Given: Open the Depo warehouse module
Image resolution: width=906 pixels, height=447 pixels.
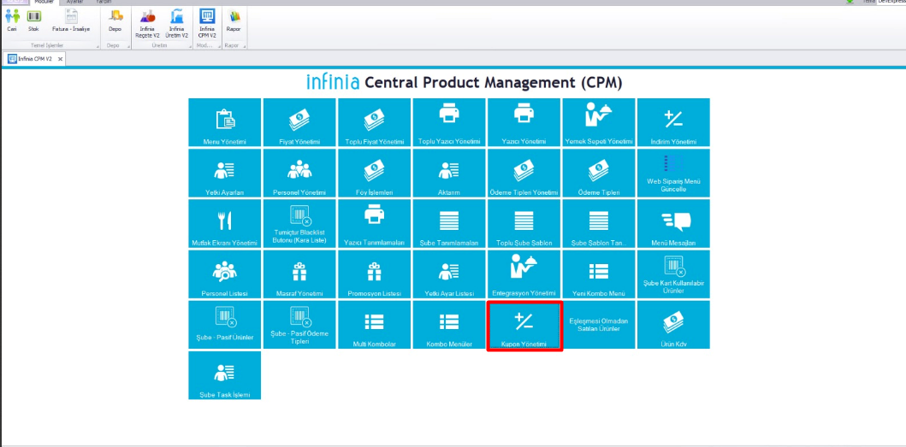Looking at the screenshot, I should click(115, 21).
